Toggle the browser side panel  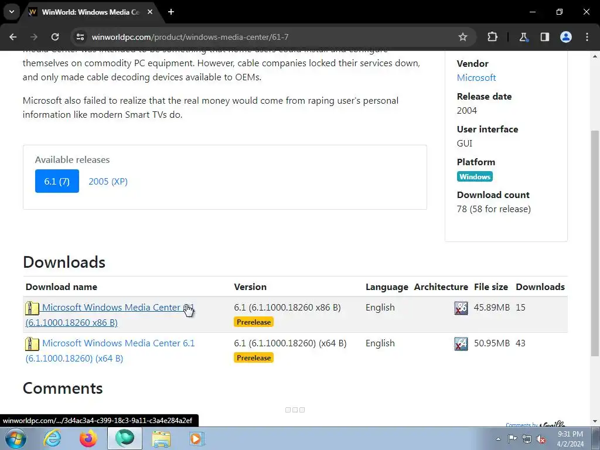click(544, 37)
